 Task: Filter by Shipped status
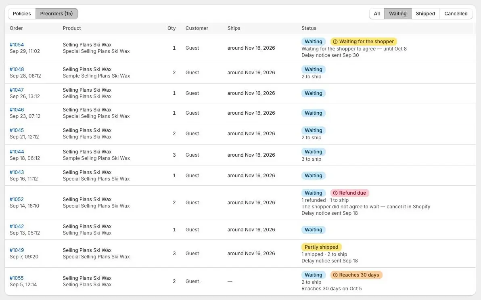click(x=425, y=13)
